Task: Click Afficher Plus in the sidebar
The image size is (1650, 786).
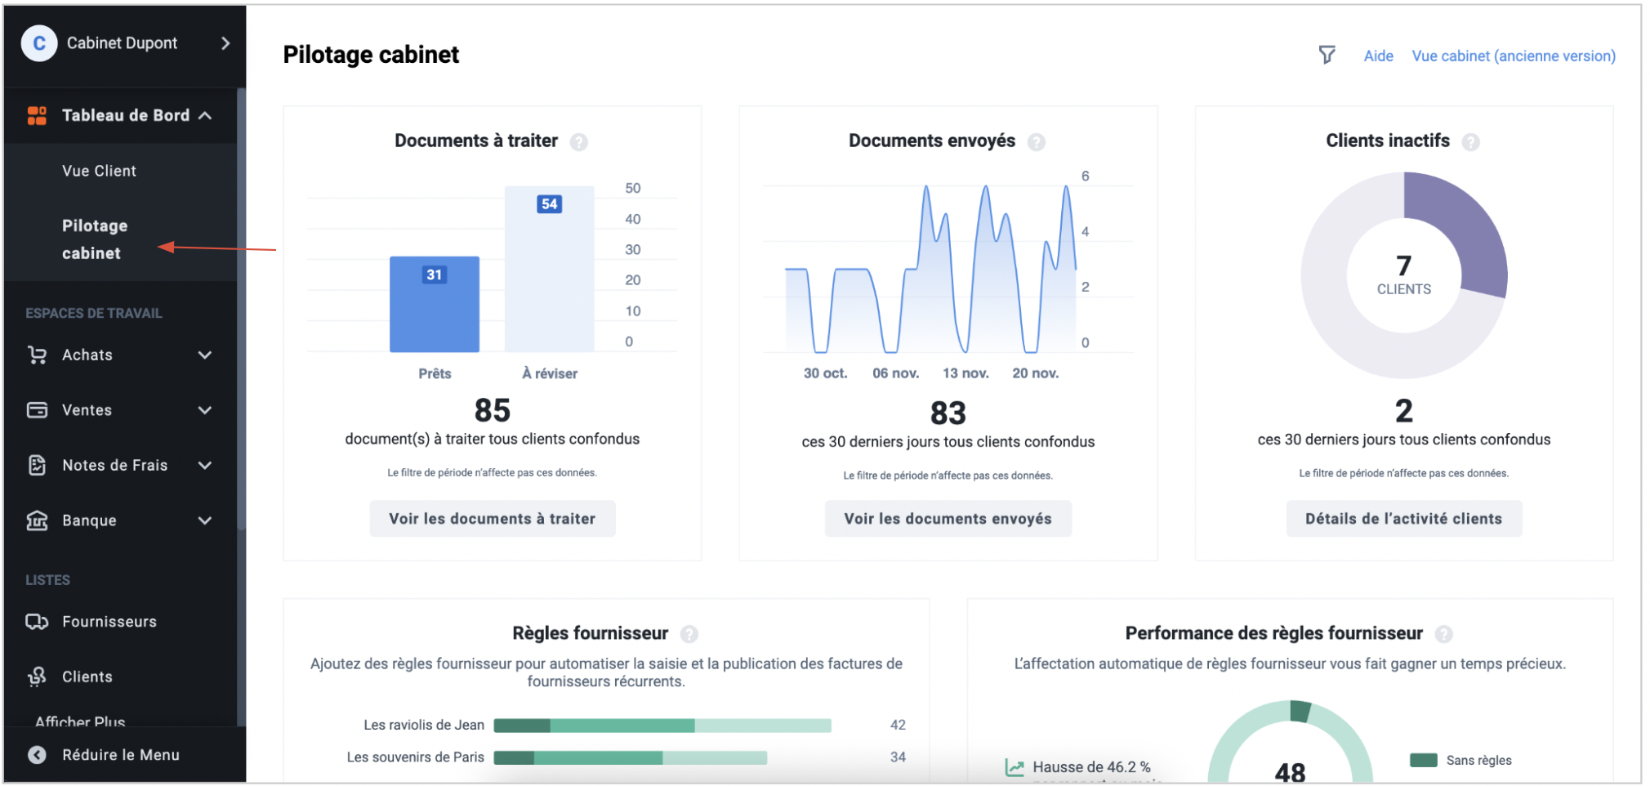Action: tap(80, 721)
